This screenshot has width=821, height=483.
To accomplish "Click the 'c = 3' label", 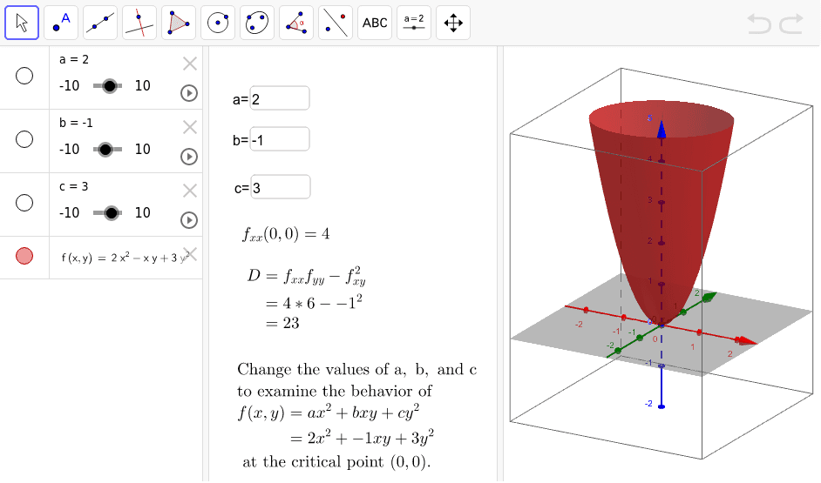I will [73, 186].
